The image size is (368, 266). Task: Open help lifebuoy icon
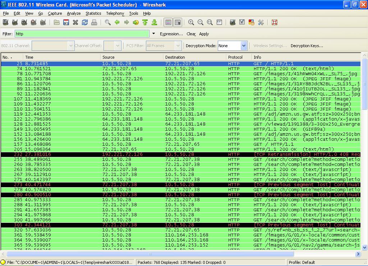pos(275,22)
